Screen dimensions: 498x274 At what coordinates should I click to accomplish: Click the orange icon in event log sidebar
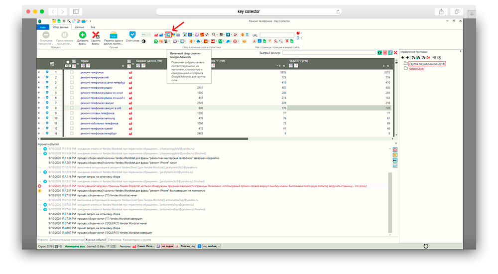pos(395,155)
